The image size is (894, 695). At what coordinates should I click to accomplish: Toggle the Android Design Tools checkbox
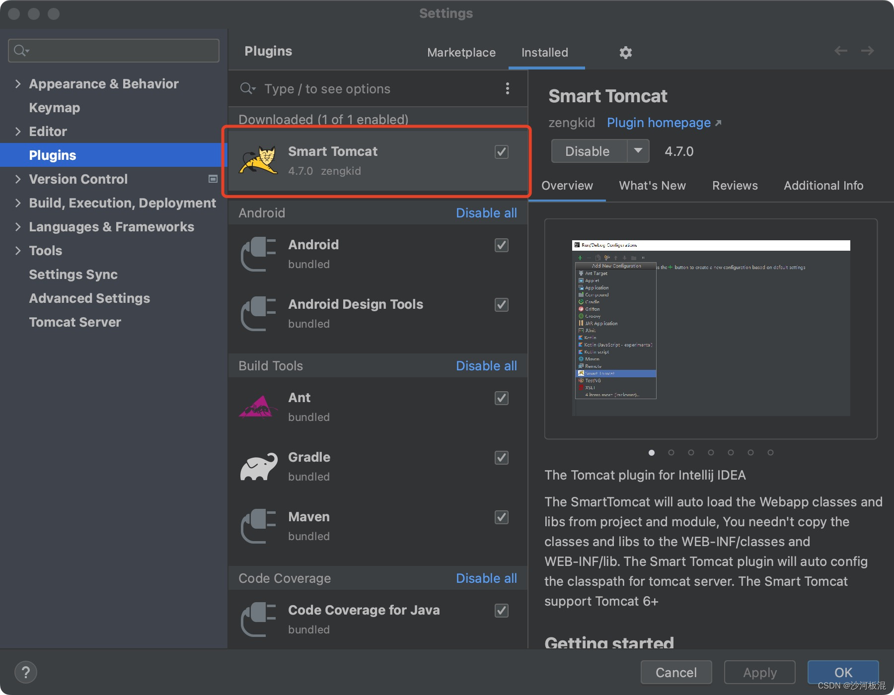pos(502,304)
